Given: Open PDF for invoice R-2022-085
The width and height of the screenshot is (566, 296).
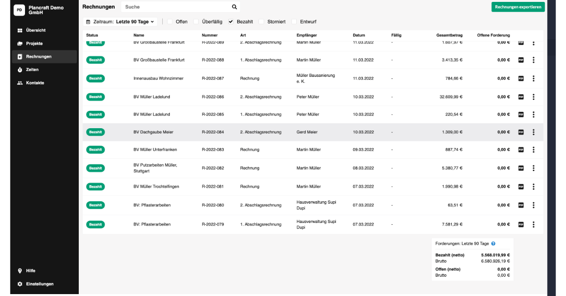Looking at the screenshot, I should click(521, 115).
